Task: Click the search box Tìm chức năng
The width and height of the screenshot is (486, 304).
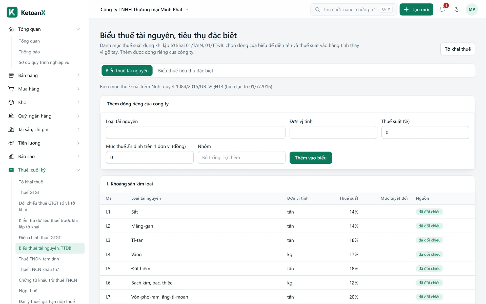Action: tap(354, 9)
